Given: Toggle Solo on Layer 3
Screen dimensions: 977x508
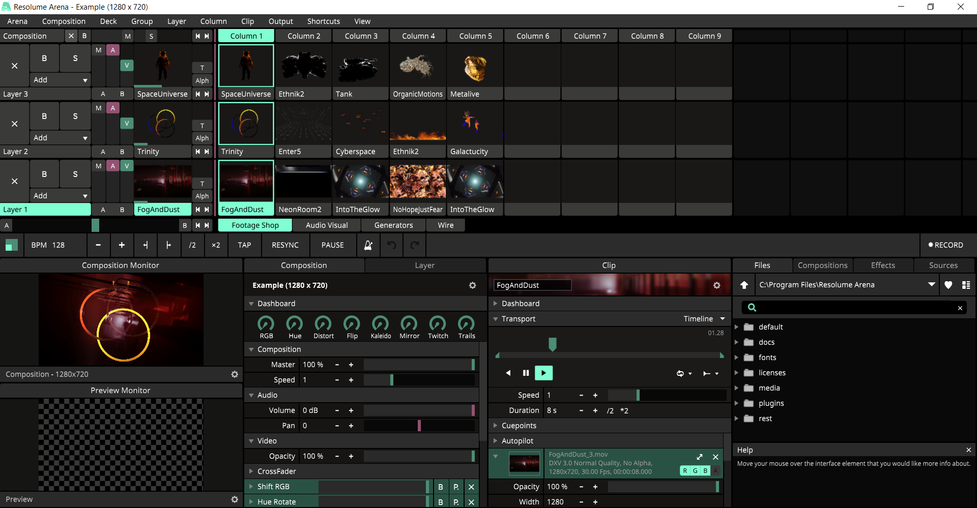Looking at the screenshot, I should (75, 58).
